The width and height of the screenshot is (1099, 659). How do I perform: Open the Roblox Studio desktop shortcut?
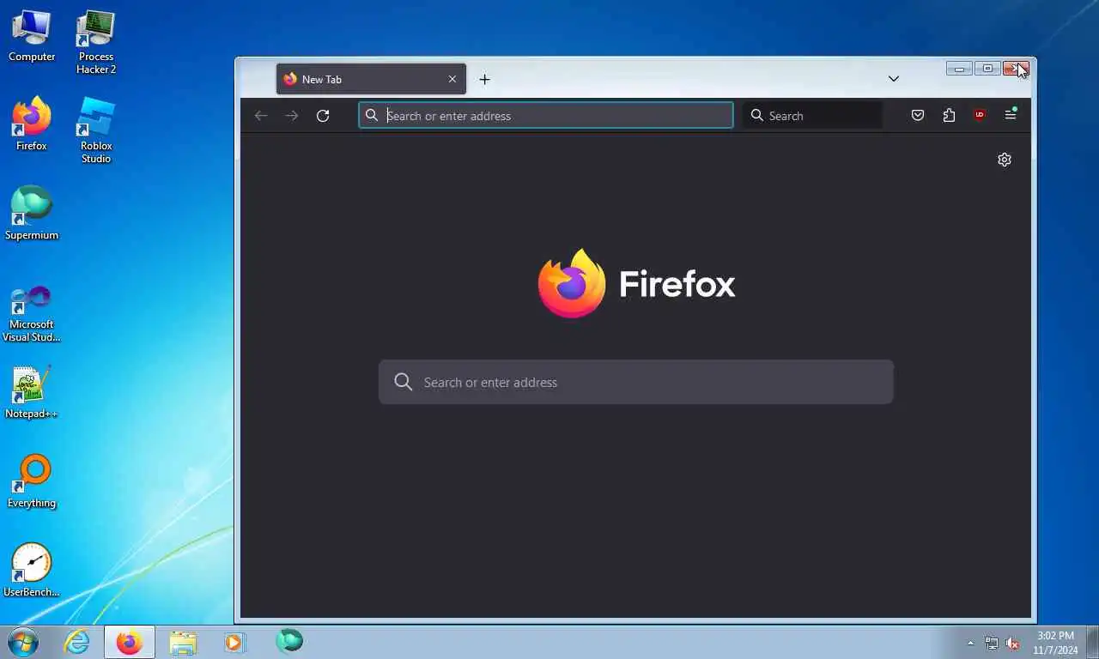pyautogui.click(x=96, y=130)
